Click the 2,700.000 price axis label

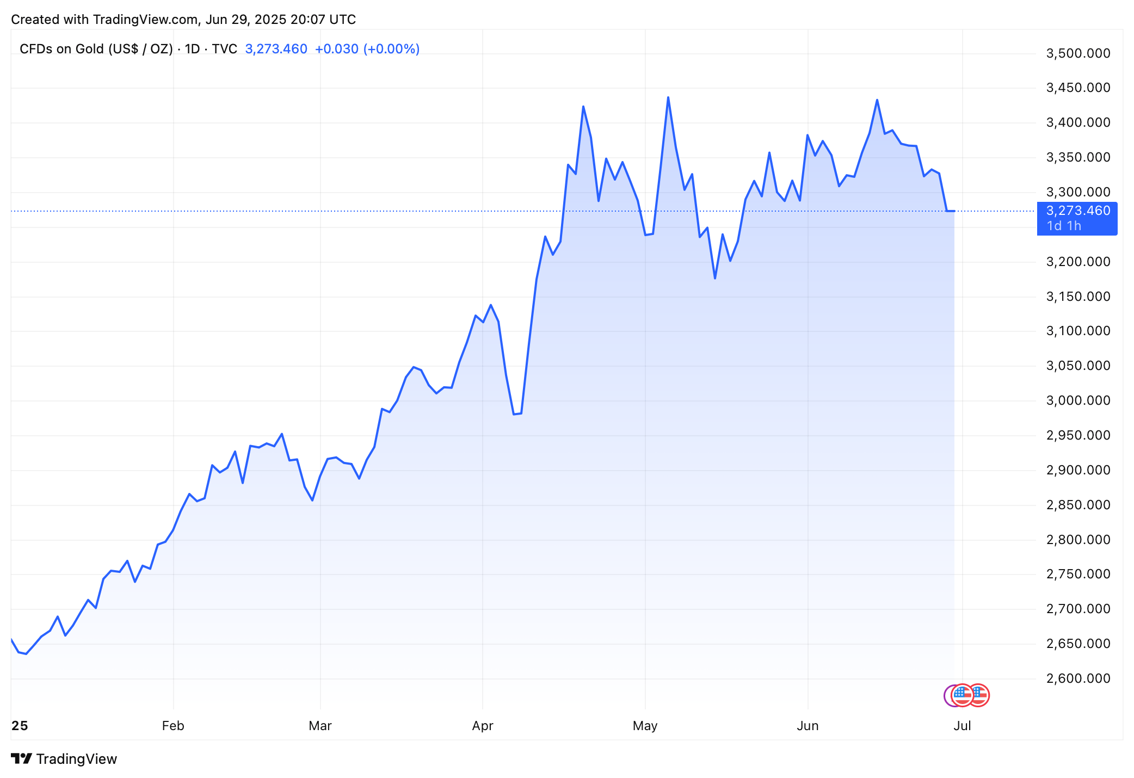pyautogui.click(x=1078, y=609)
